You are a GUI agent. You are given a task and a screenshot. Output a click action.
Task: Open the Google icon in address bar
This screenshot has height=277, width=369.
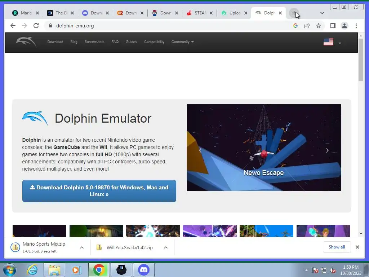coord(295,26)
